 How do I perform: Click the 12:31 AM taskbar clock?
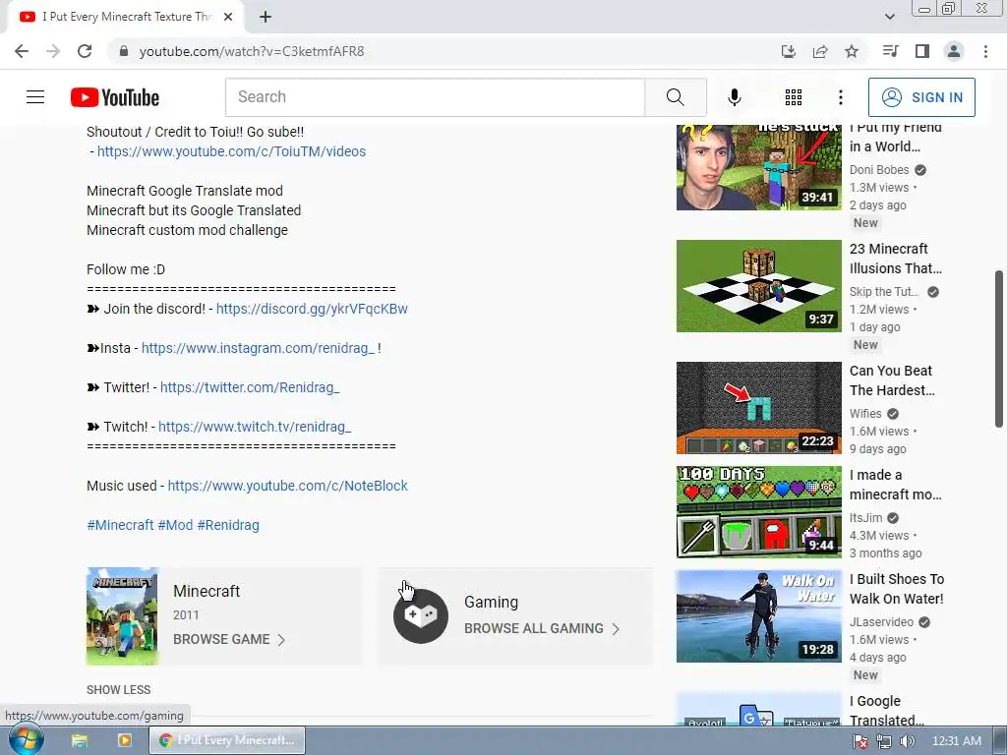[x=956, y=741]
